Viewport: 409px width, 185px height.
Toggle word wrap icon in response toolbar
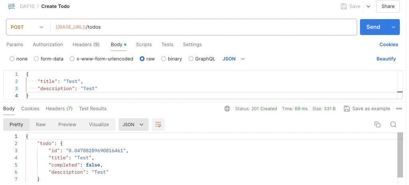(x=158, y=124)
